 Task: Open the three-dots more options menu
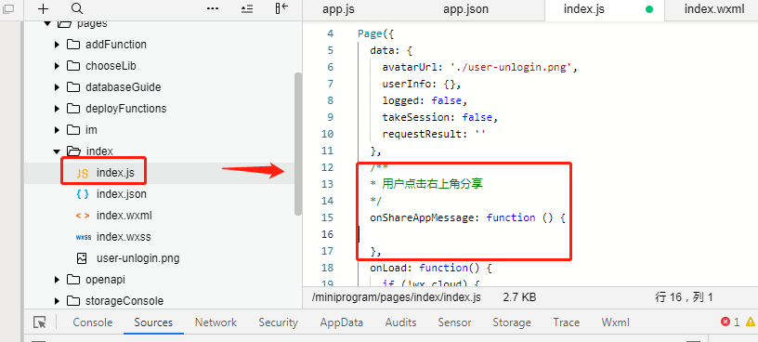pyautogui.click(x=213, y=8)
